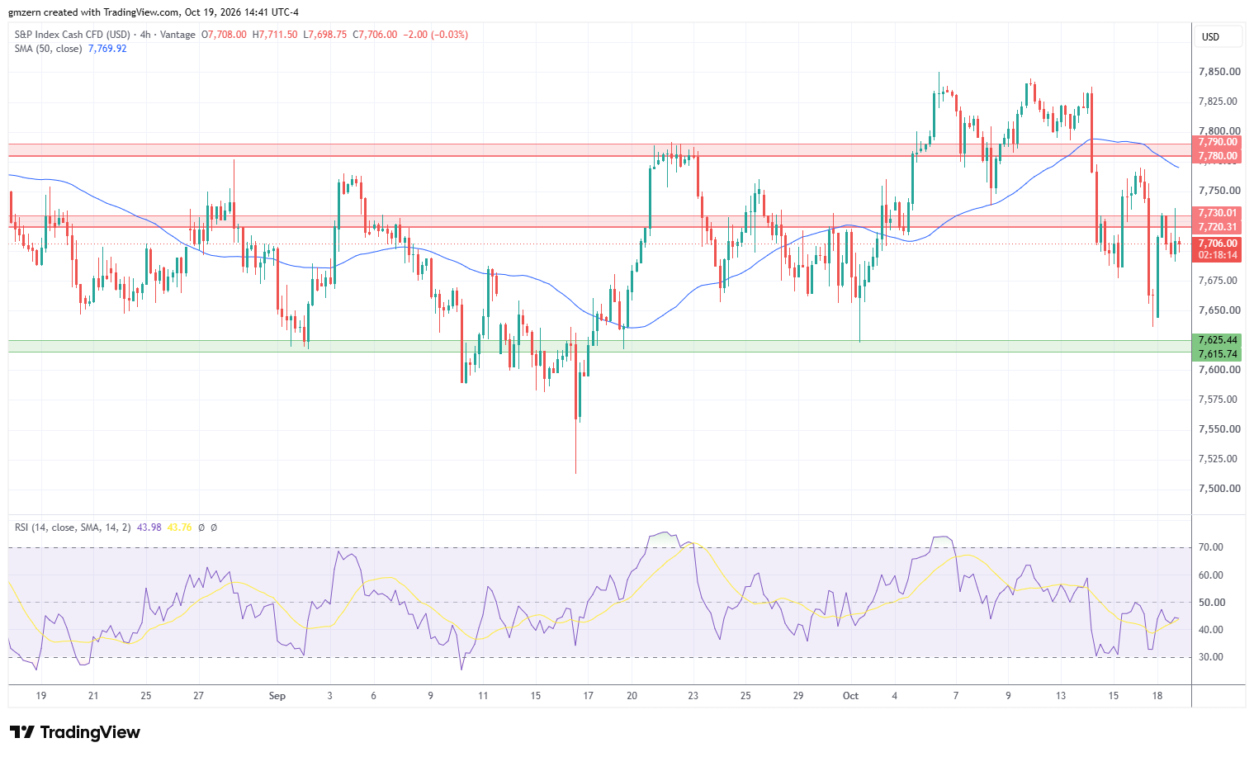Click the RSI 50.00 axis label
The image size is (1254, 757).
pos(1210,603)
